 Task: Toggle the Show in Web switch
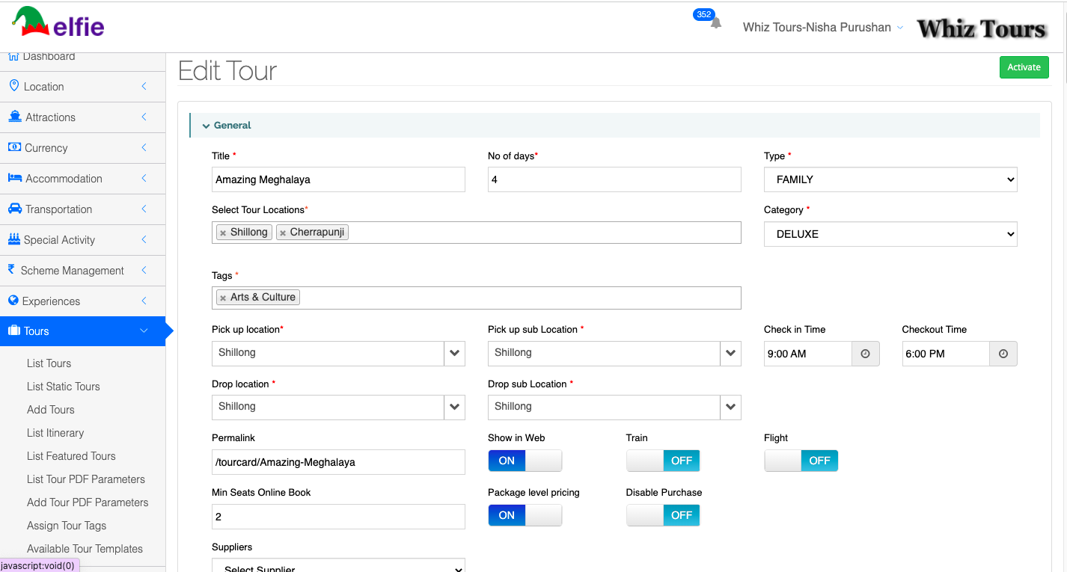click(525, 461)
